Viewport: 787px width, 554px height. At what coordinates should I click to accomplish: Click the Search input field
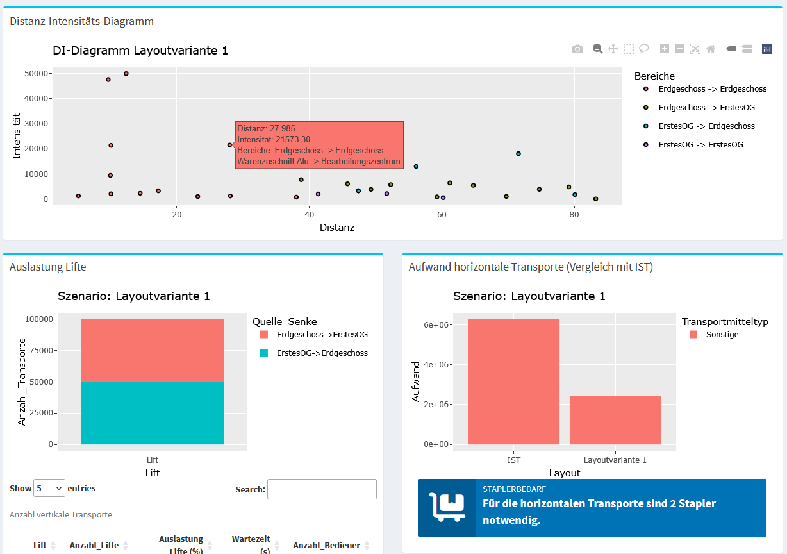pos(322,489)
